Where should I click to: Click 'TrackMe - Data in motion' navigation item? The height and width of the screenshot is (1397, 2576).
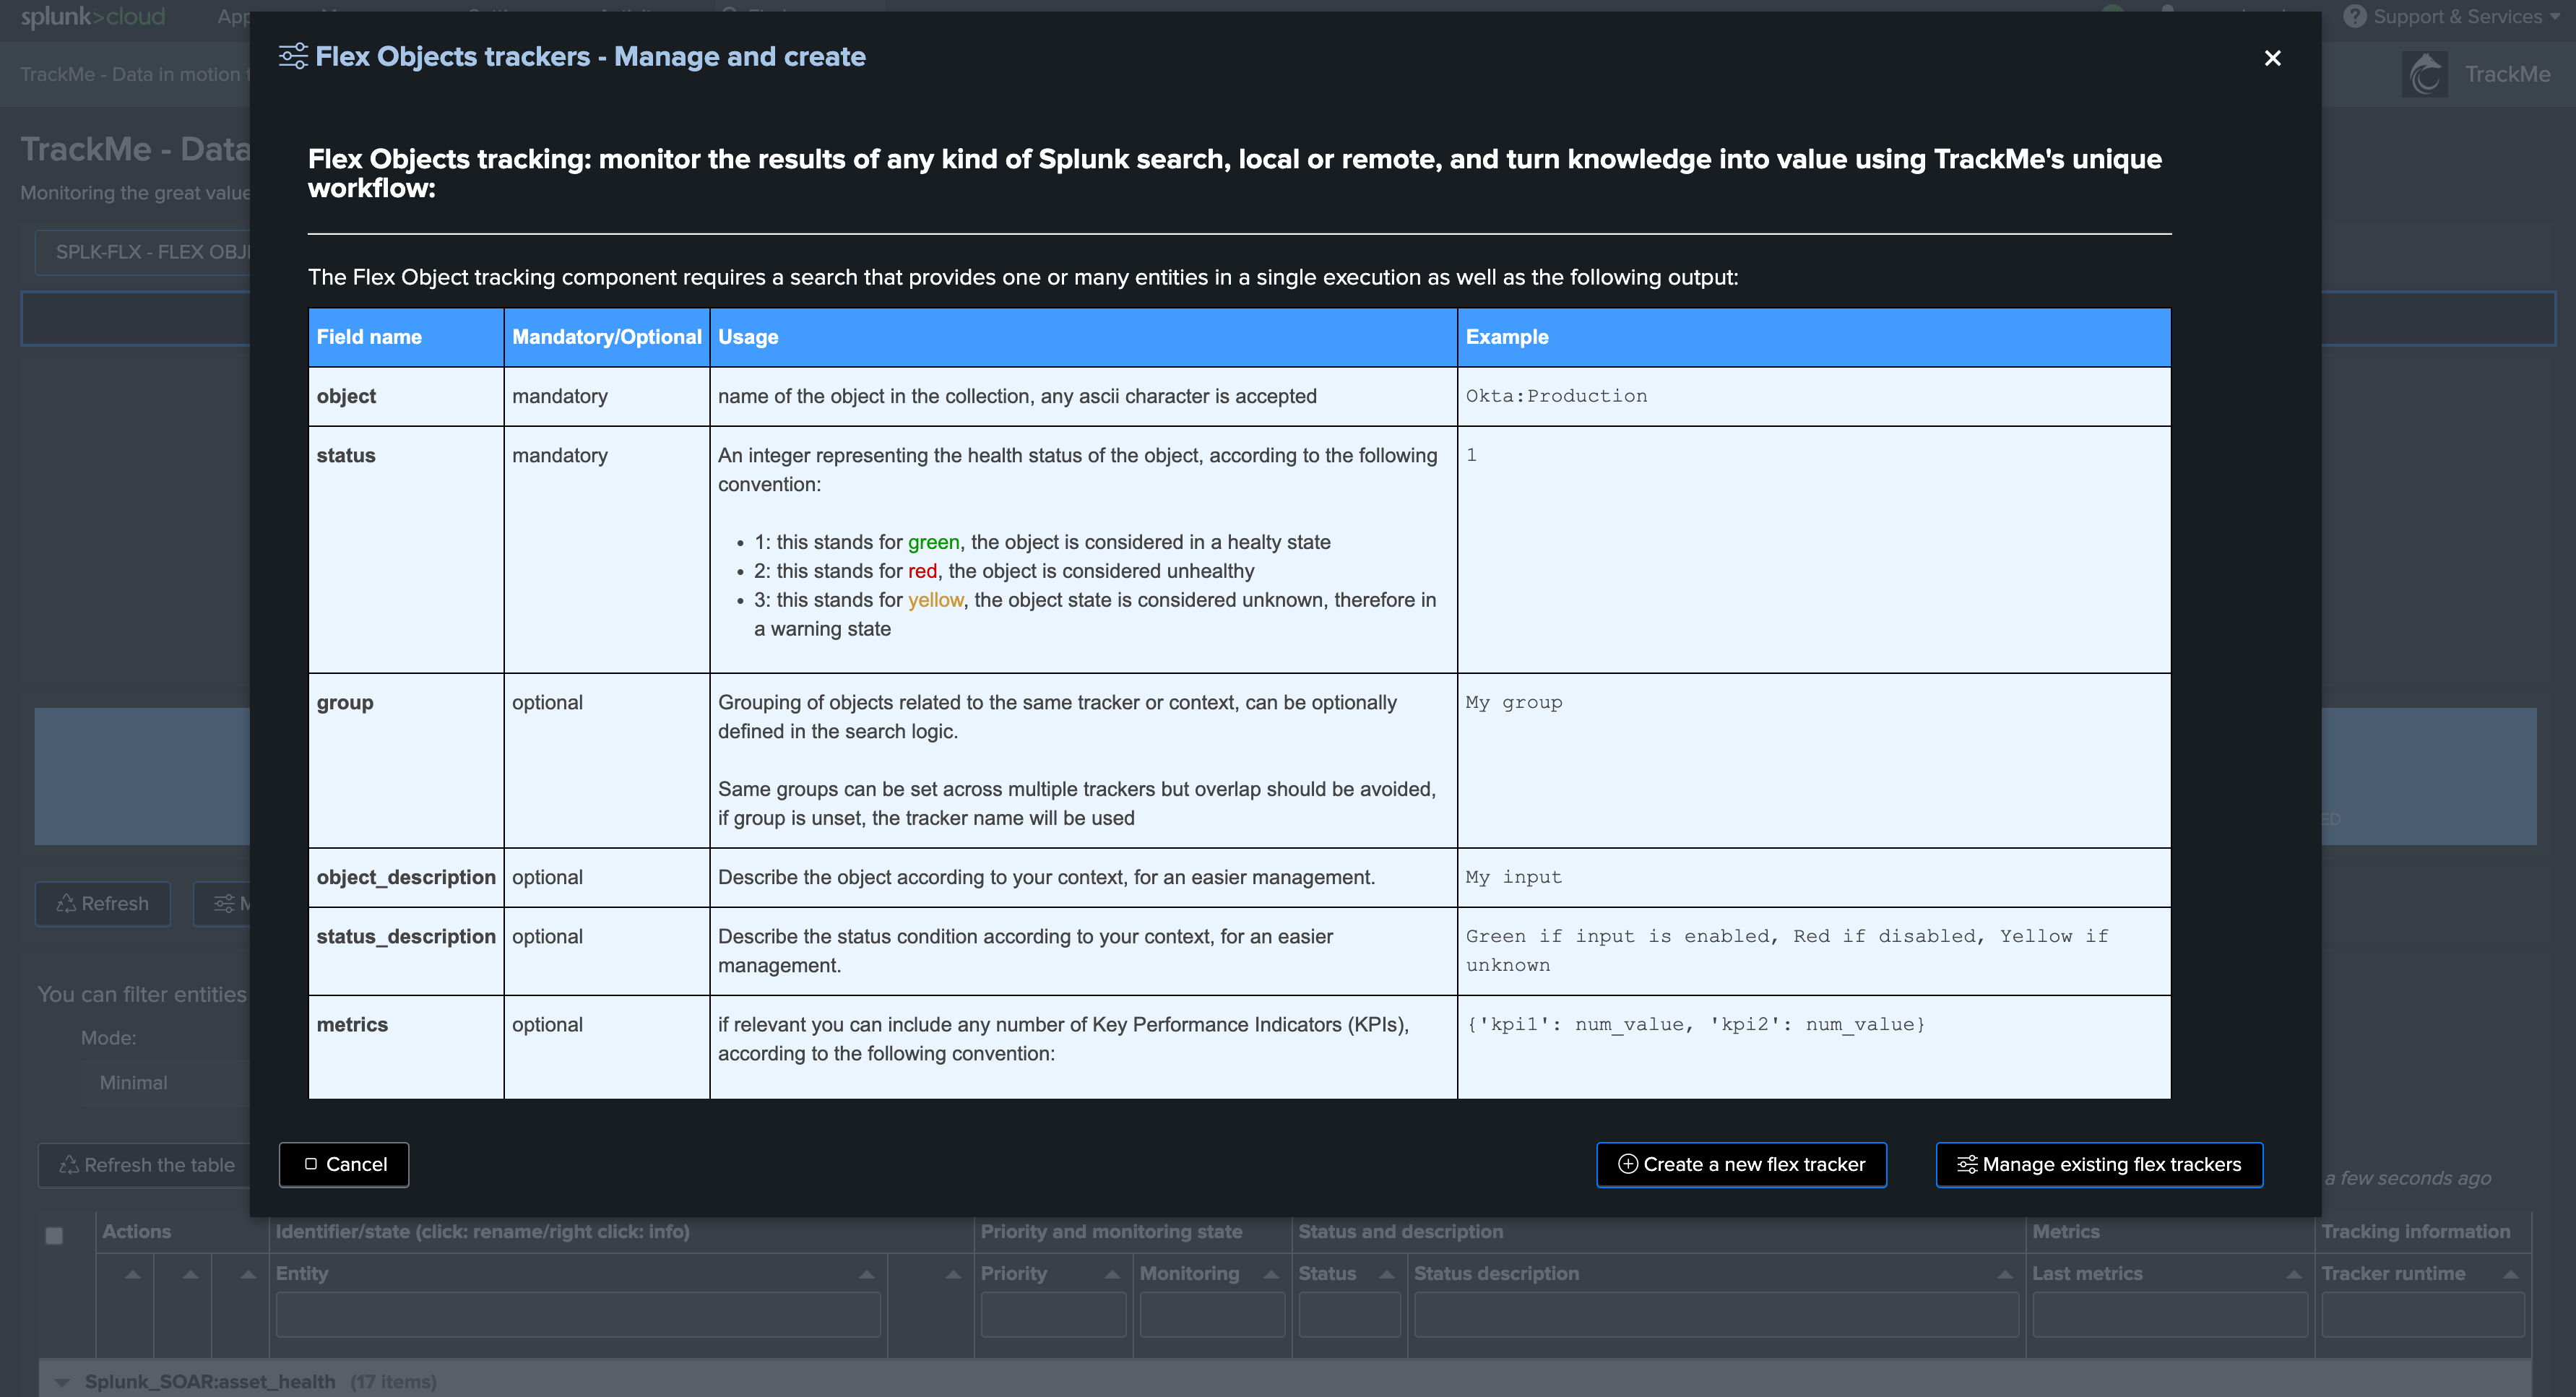tap(134, 74)
